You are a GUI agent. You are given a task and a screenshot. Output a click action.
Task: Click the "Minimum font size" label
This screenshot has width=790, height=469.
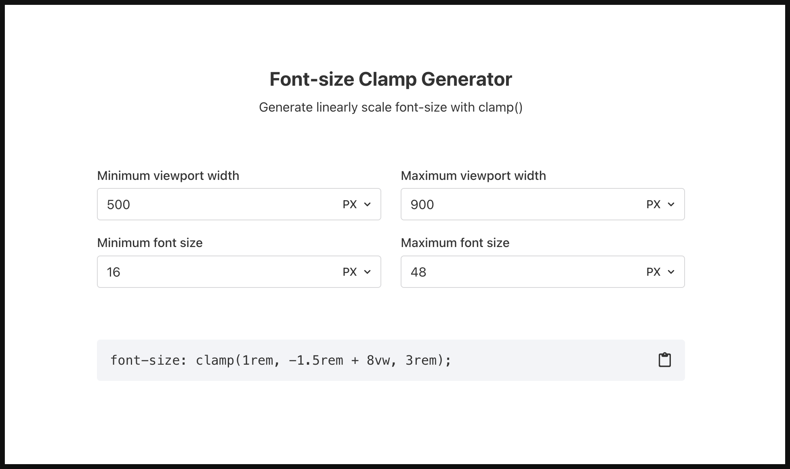tap(150, 243)
